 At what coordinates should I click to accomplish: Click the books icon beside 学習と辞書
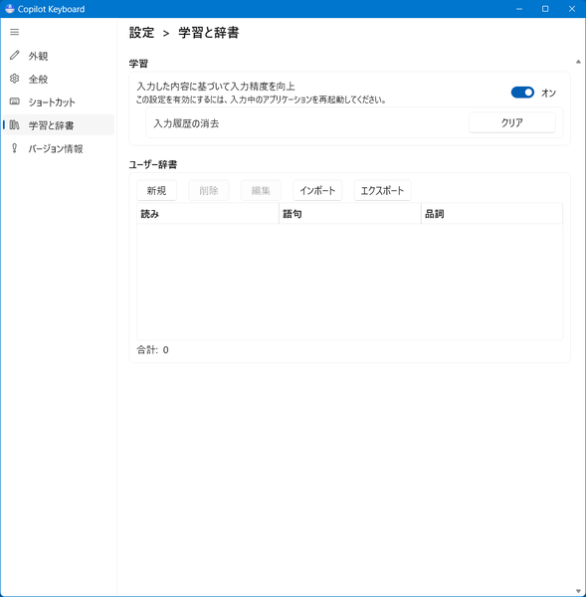click(x=15, y=125)
